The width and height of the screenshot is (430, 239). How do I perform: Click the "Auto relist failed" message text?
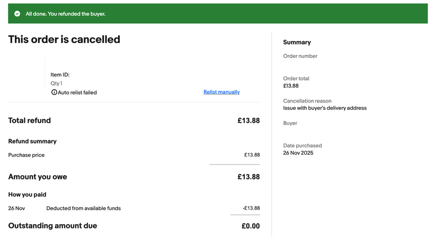77,92
